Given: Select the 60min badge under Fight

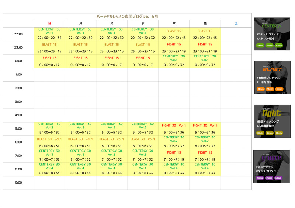Looking at the screenshot, I should [279, 133].
